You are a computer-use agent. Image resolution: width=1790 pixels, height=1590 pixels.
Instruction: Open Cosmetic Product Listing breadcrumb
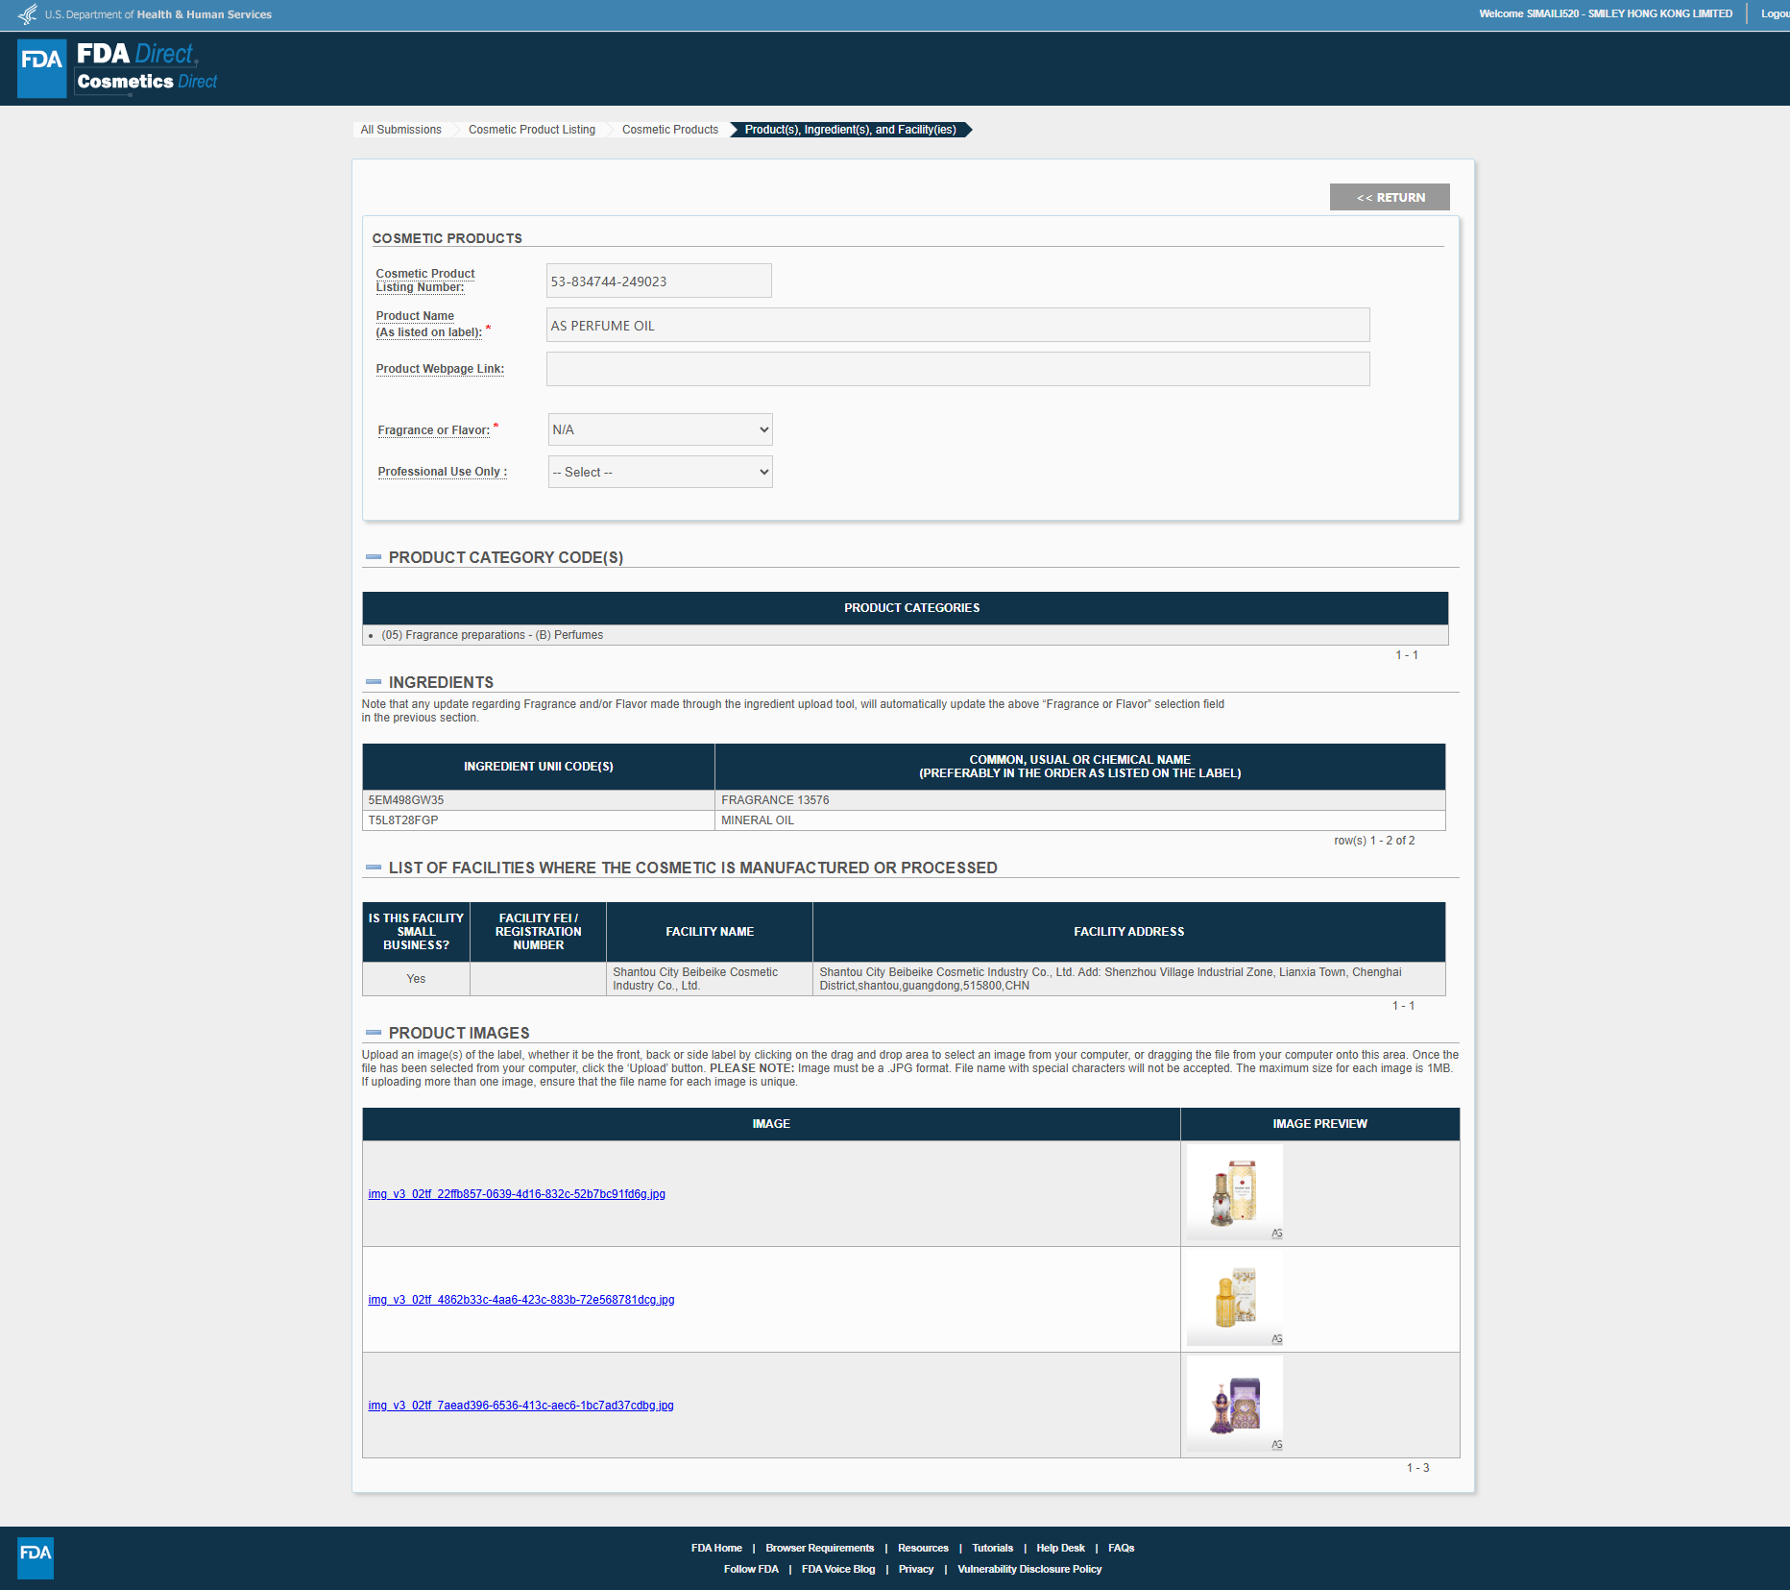coord(531,130)
